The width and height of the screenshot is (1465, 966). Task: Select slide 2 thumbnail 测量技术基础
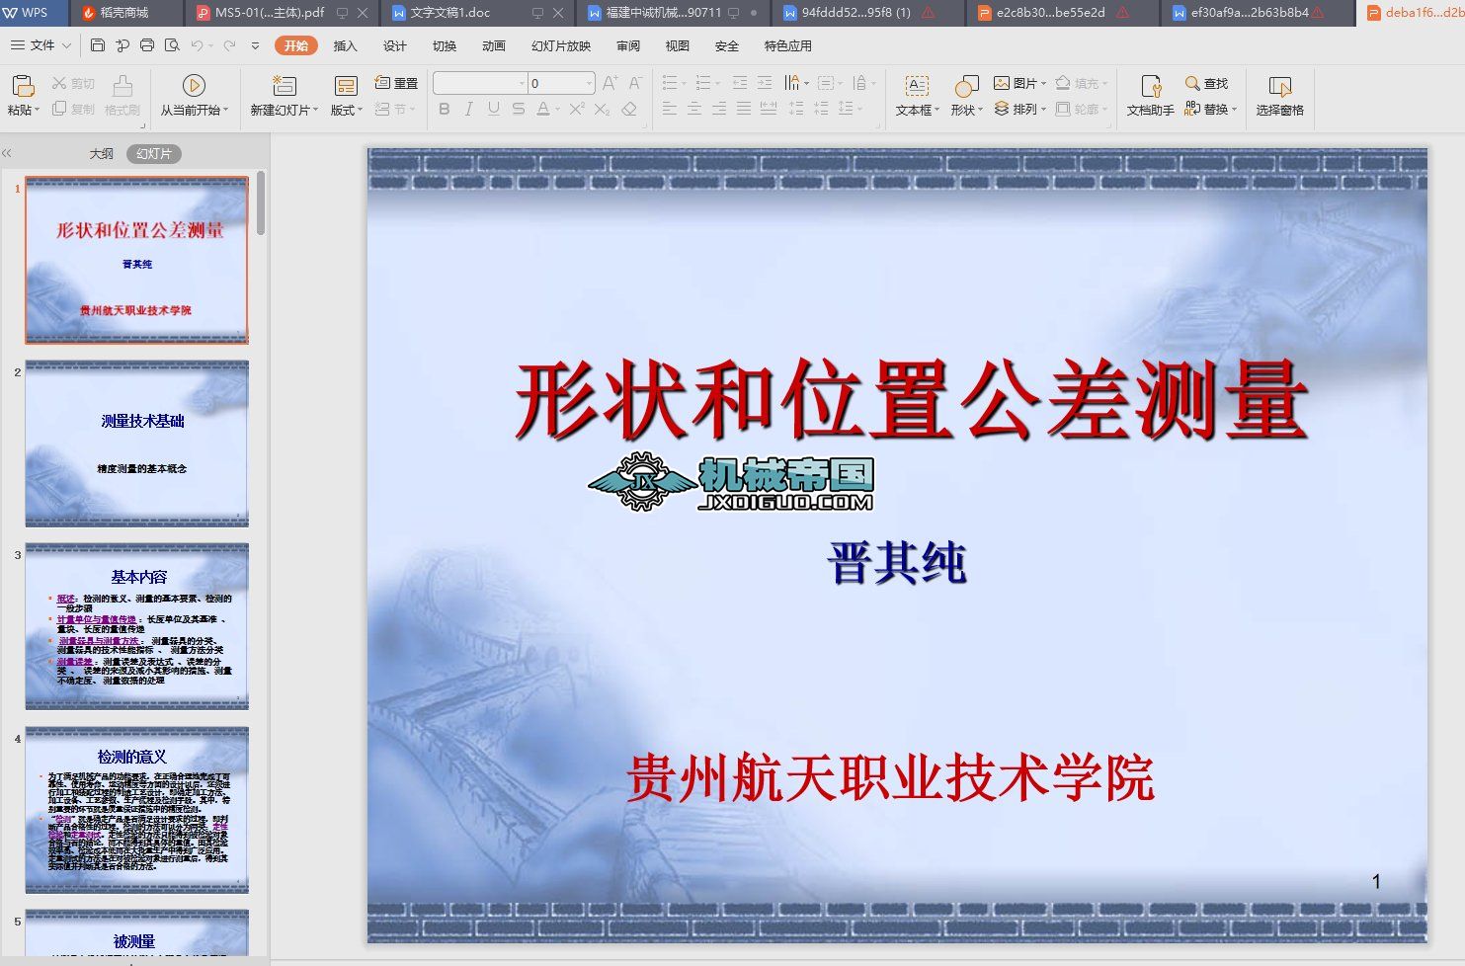click(136, 443)
